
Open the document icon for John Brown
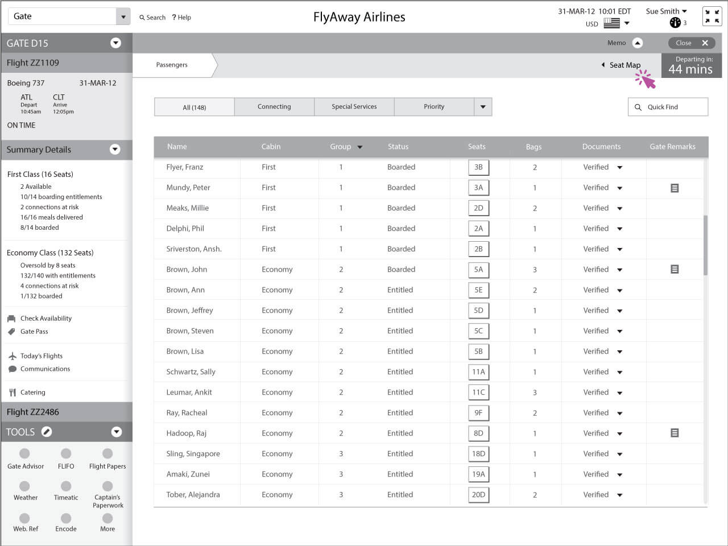click(674, 269)
